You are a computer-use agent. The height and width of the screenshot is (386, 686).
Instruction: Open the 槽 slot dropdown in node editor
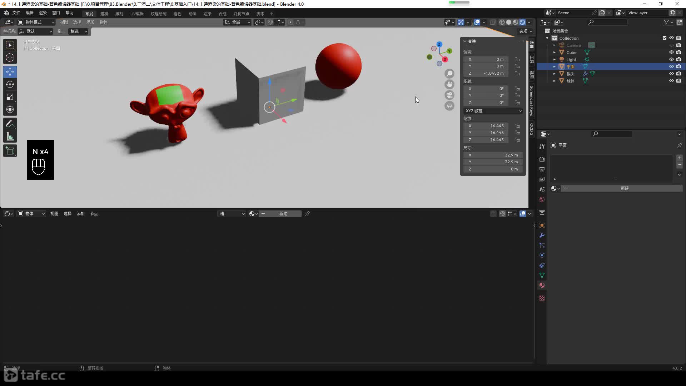coord(232,214)
